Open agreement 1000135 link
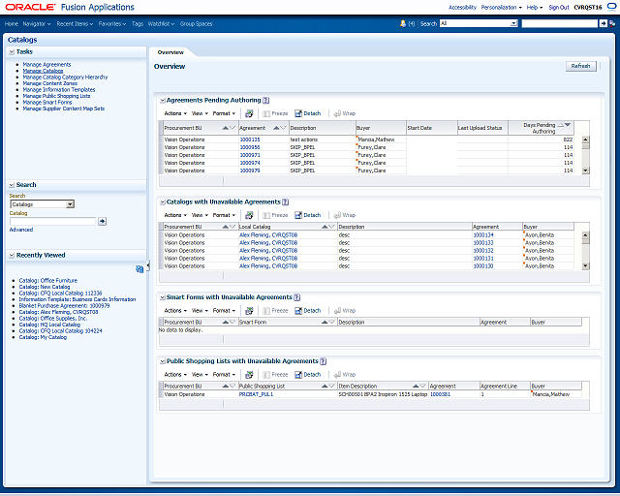This screenshot has width=620, height=496. click(x=250, y=139)
